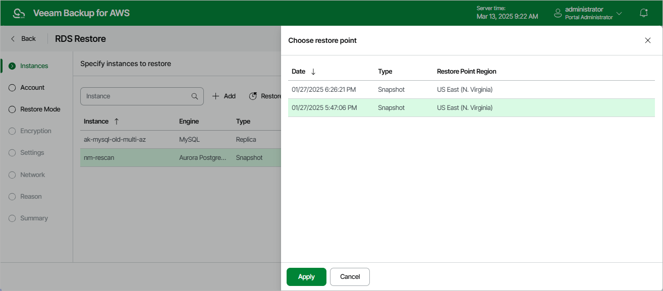Click the Veeam cloud logo icon
Viewport: 663px width, 291px height.
[x=19, y=13]
